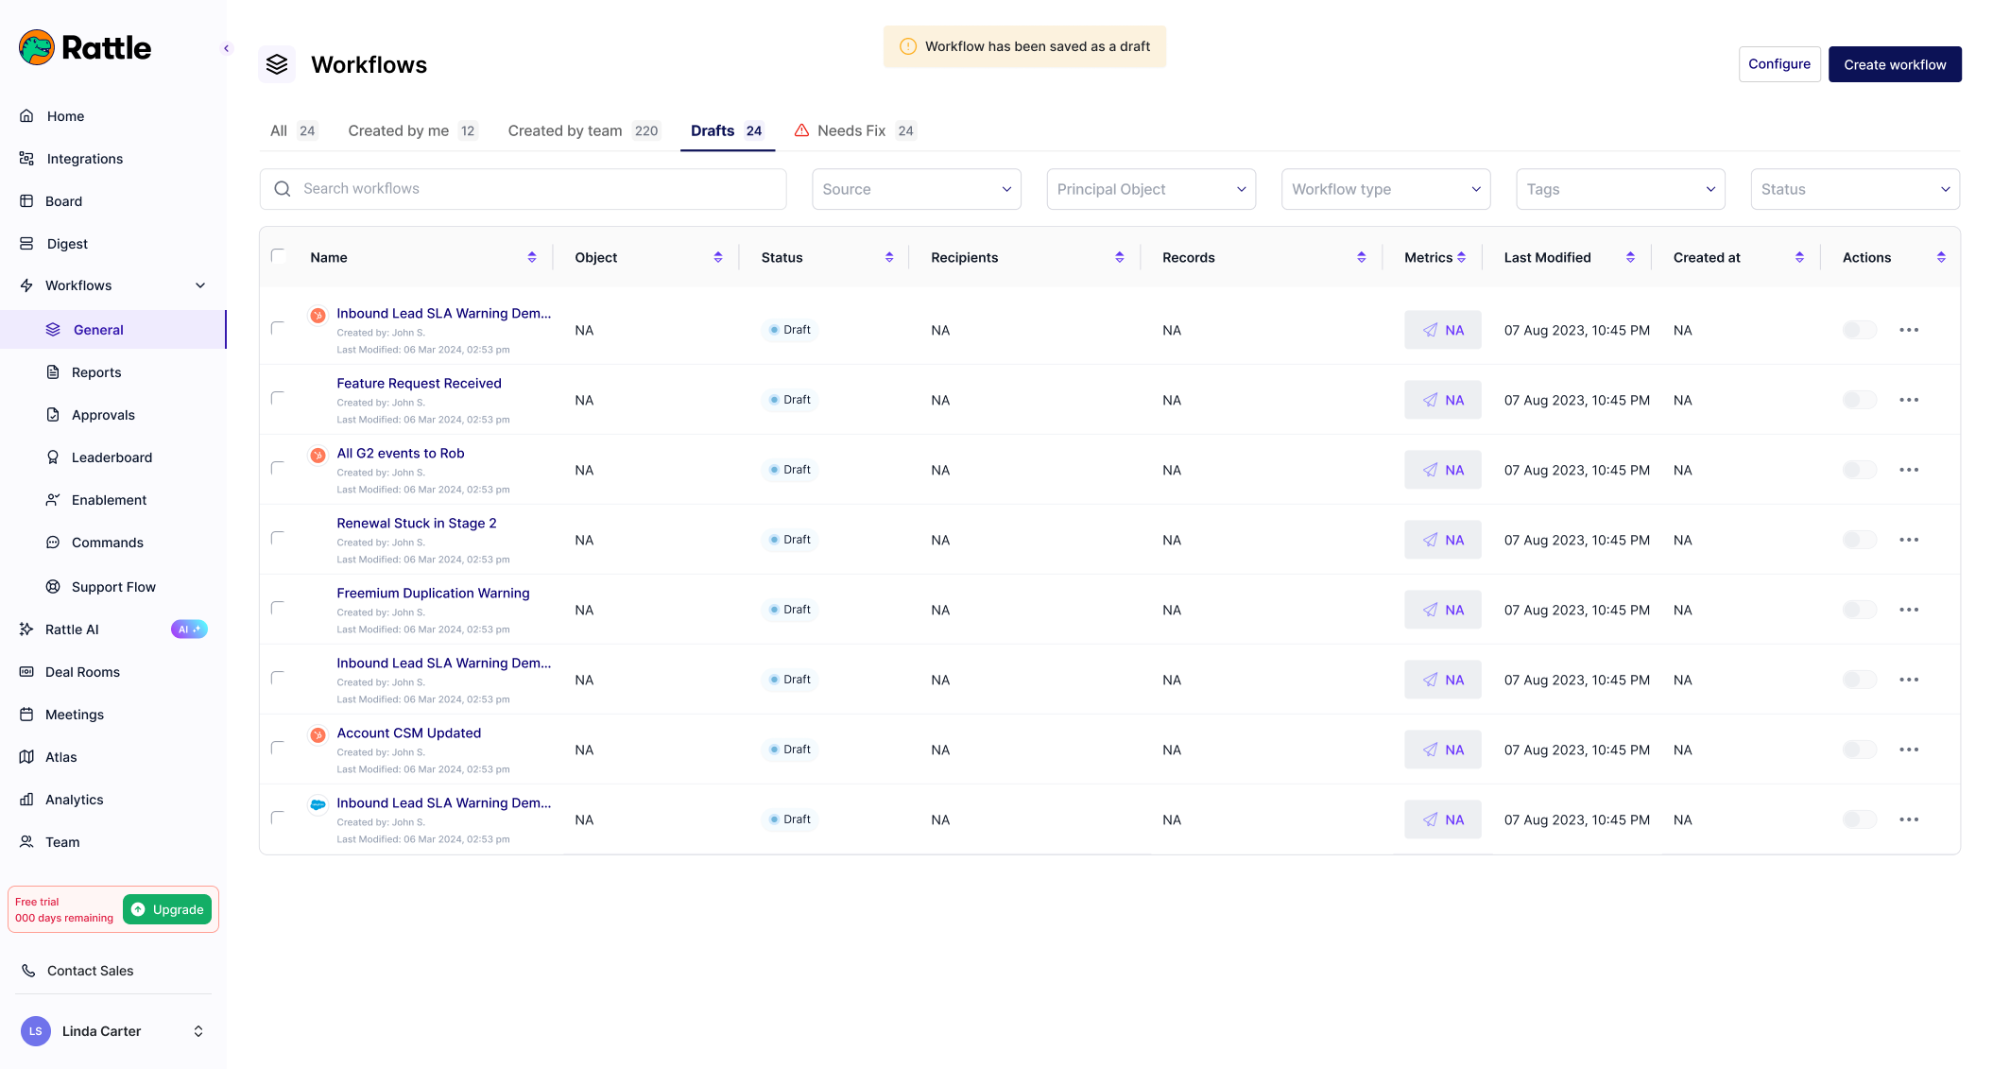Open Atlas using its map icon
The width and height of the screenshot is (1993, 1069).
point(27,756)
